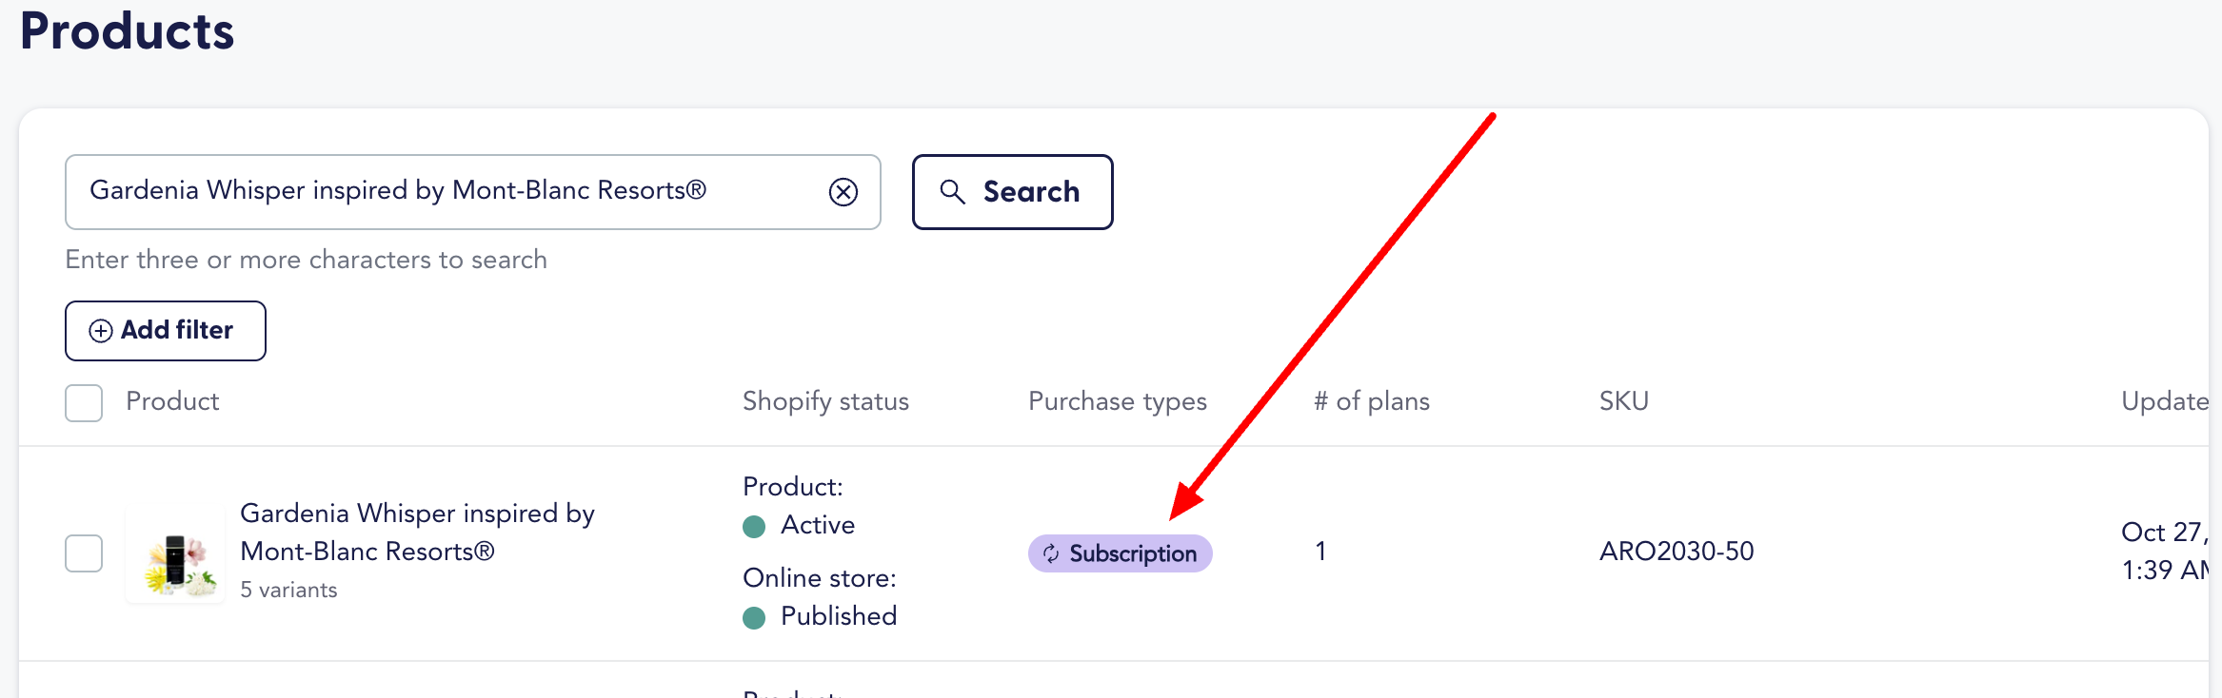Click the green Active status dot
The height and width of the screenshot is (698, 2222).
754,526
